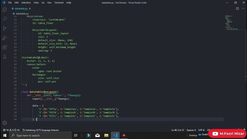This screenshot has width=247, height=139.
Task: Click the 'TESTb' dictionary row
Action: tap(78, 112)
